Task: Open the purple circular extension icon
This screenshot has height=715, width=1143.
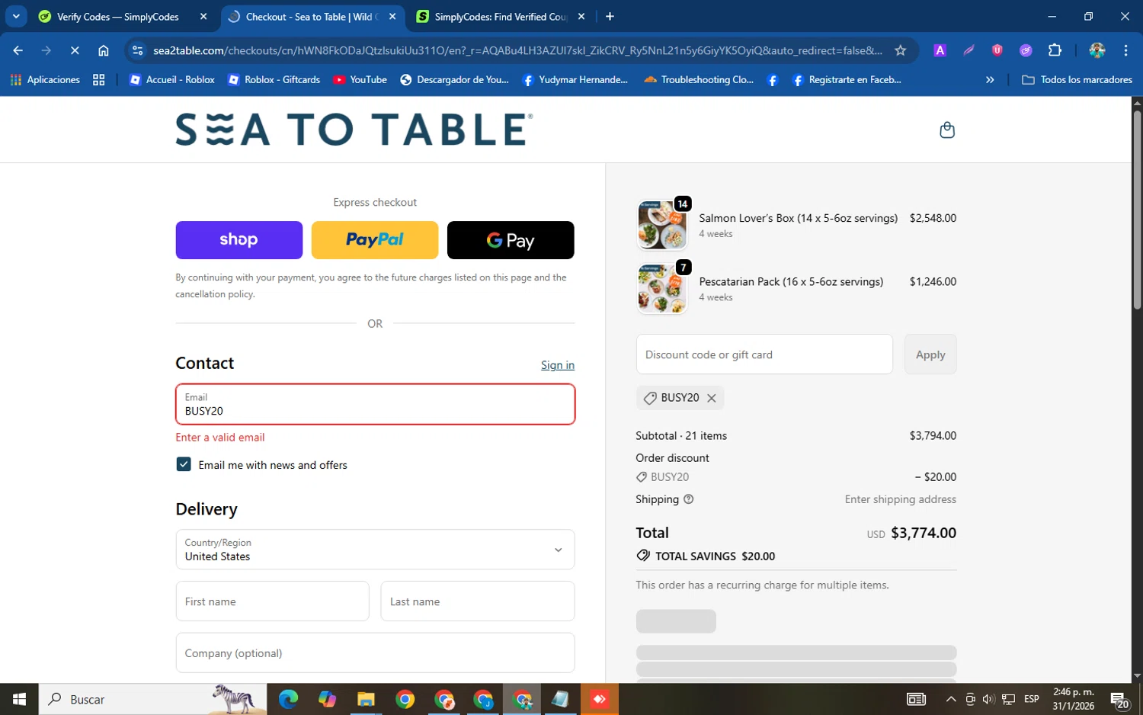Action: (x=1026, y=50)
